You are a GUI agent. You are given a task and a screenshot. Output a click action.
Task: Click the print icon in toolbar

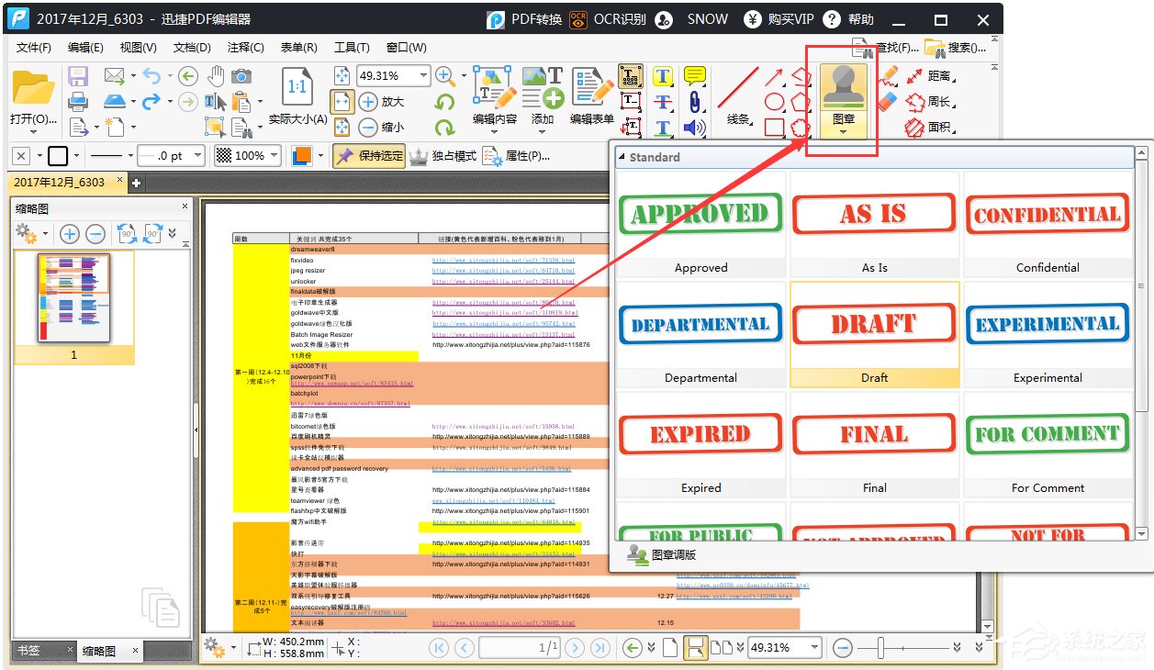tap(78, 102)
